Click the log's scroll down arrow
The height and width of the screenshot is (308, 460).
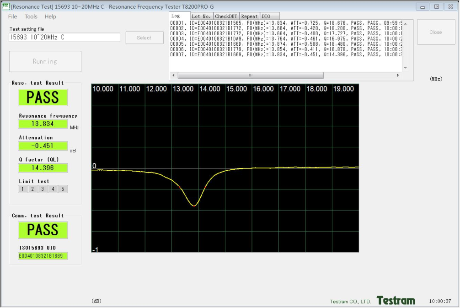click(x=405, y=68)
